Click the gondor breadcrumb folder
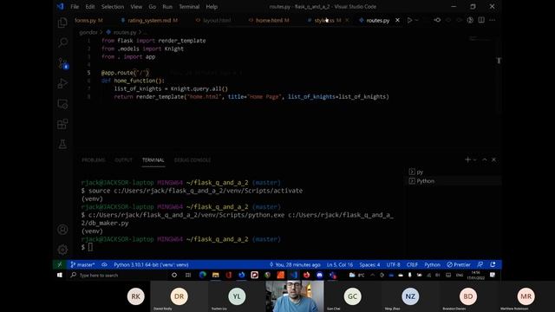This screenshot has width=555, height=312. (88, 32)
